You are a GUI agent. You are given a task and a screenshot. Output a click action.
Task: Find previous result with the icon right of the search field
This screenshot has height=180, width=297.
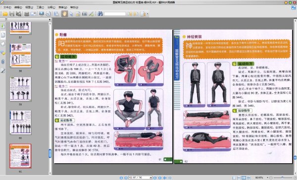(130, 14)
